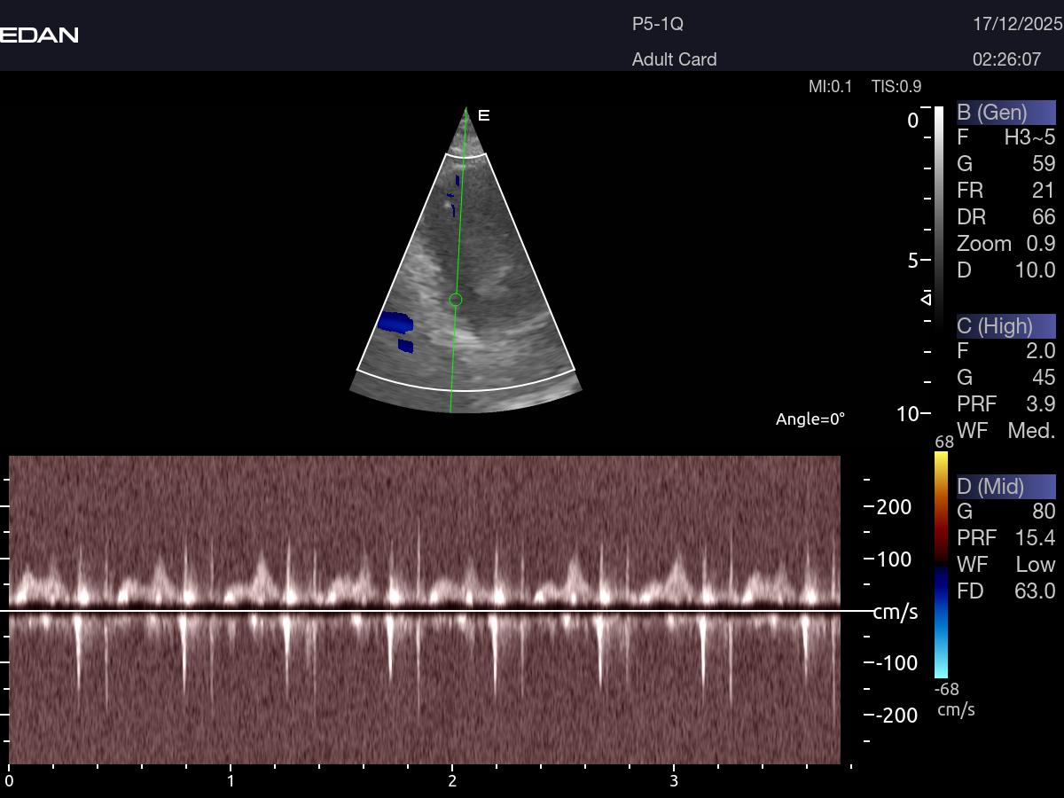Screen dimensions: 1064x798
Task: Select the B (Gen) parameter header
Action: 1005,113
